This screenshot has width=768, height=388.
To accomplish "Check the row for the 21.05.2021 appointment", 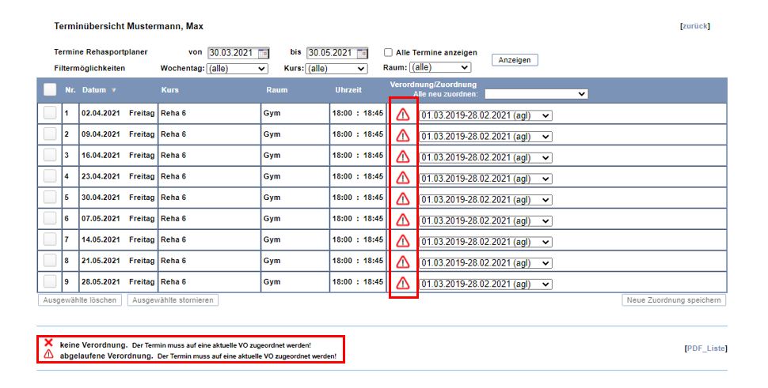I will pyautogui.click(x=50, y=260).
